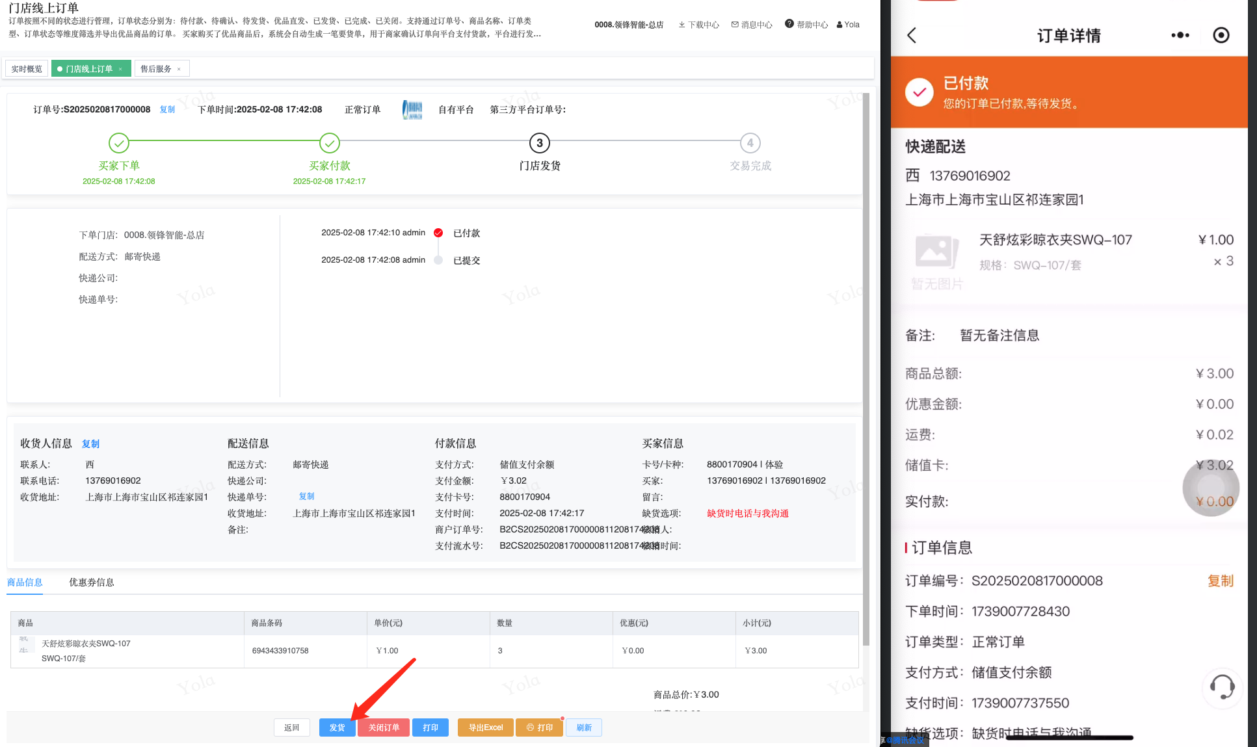
Task: Close the 门店线上订单 tab
Action: point(120,69)
